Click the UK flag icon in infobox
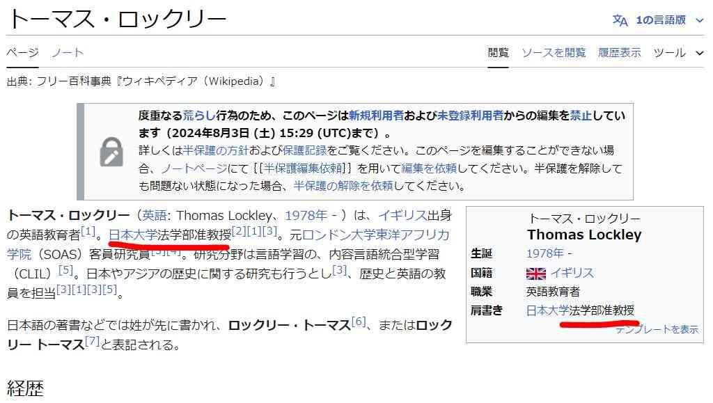The image size is (713, 403). point(535,274)
